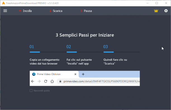Click "Fai clic sul pulsante Incolla" text

click(x=79, y=62)
